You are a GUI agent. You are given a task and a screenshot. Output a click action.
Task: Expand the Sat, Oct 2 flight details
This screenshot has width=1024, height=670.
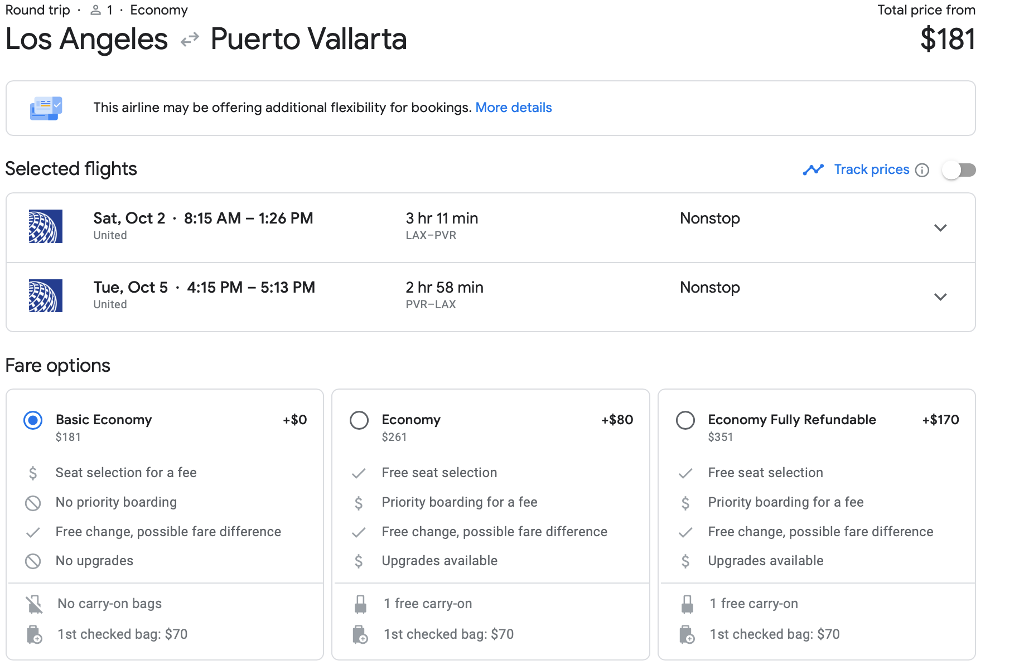coord(940,227)
